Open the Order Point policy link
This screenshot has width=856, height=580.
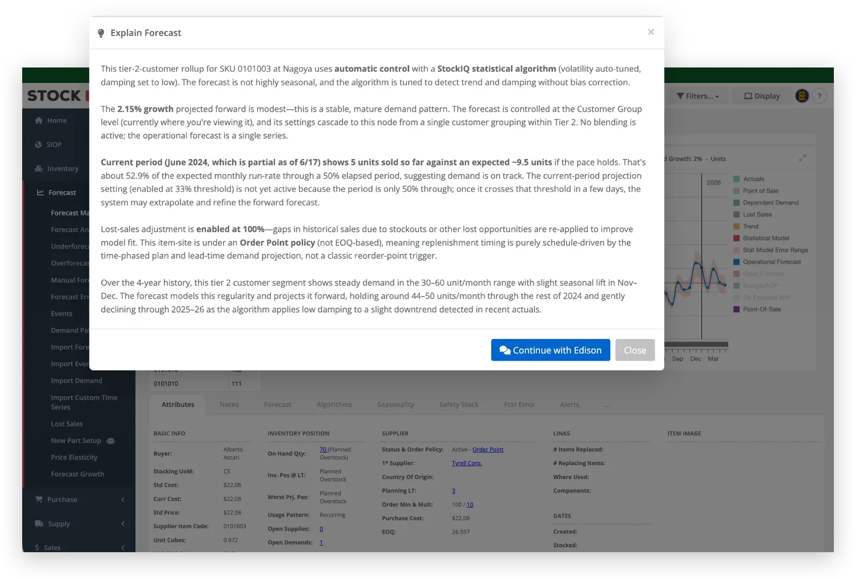pyautogui.click(x=488, y=450)
